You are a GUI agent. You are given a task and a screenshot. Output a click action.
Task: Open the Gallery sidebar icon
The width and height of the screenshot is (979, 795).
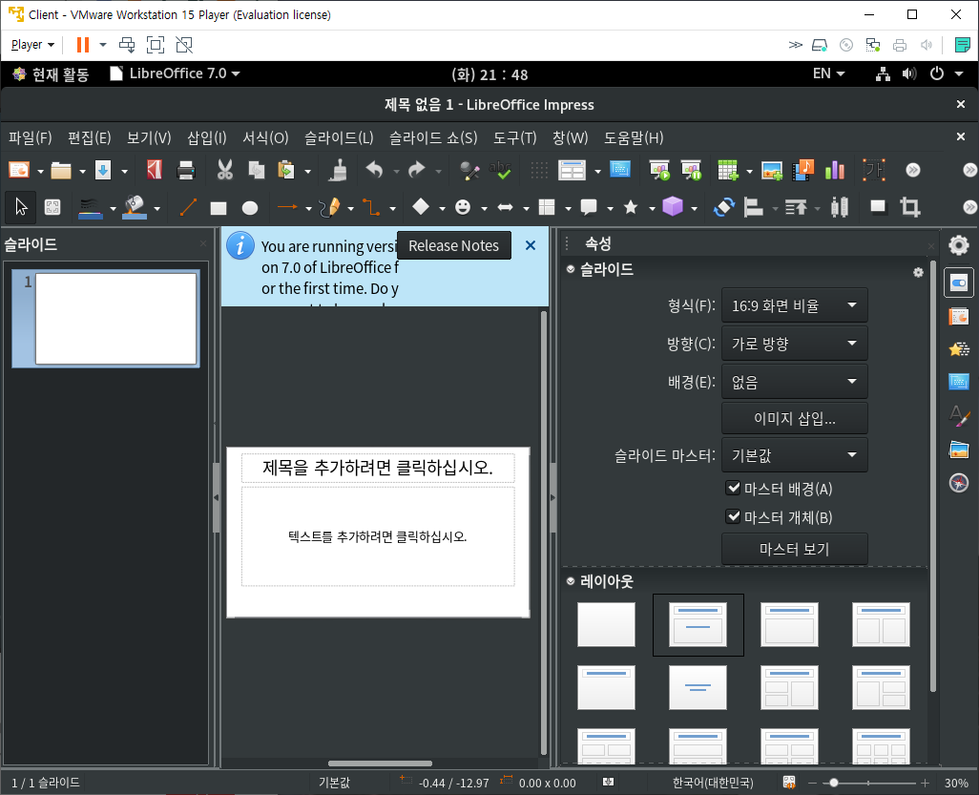(x=958, y=449)
